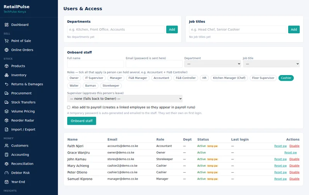Click Add button for Job titles
309x195 pixels.
294,29
